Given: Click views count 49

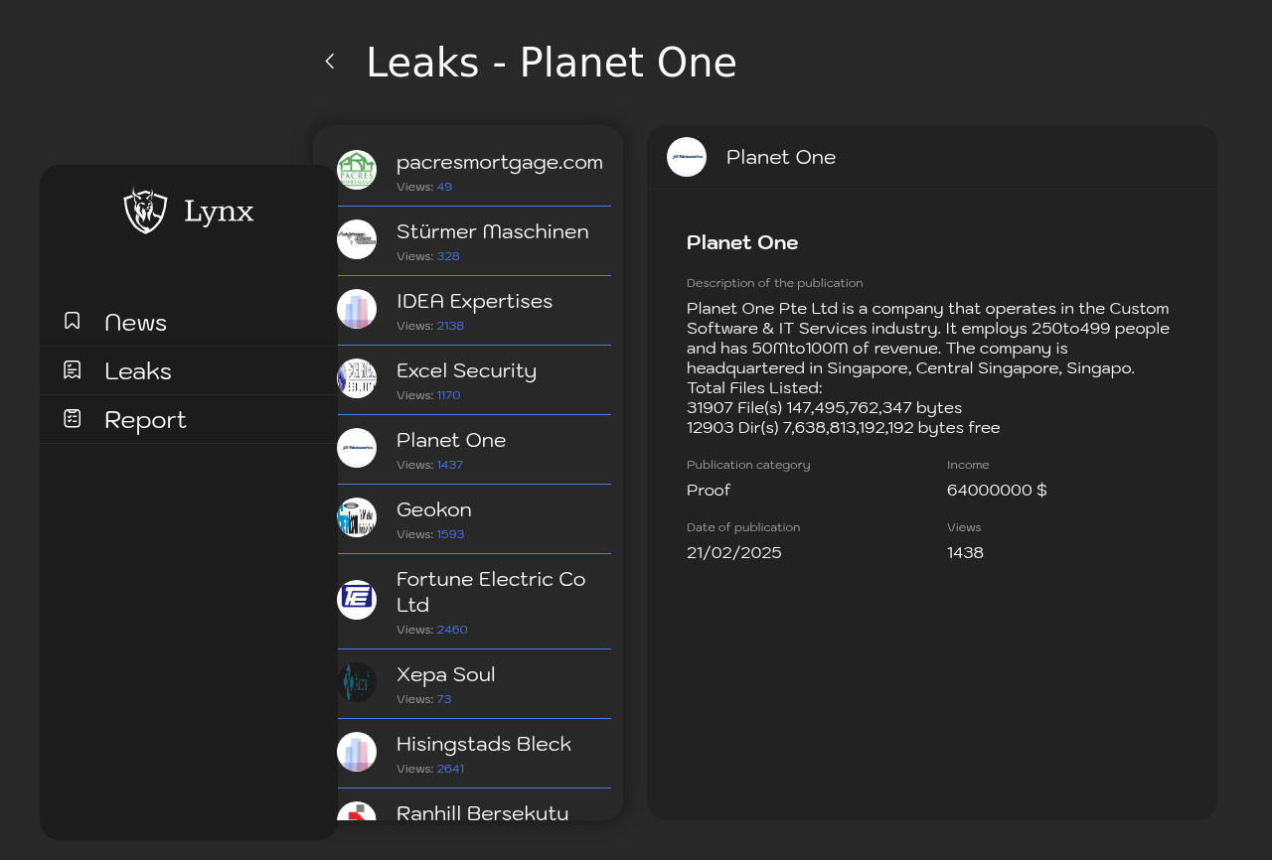Looking at the screenshot, I should point(444,187).
